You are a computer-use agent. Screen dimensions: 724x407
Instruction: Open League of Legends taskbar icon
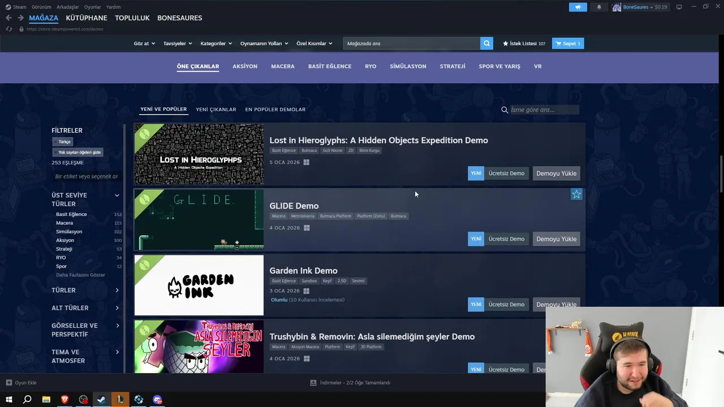click(x=120, y=400)
